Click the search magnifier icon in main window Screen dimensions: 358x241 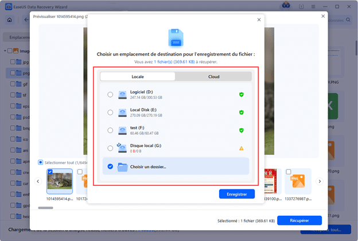[348, 20]
